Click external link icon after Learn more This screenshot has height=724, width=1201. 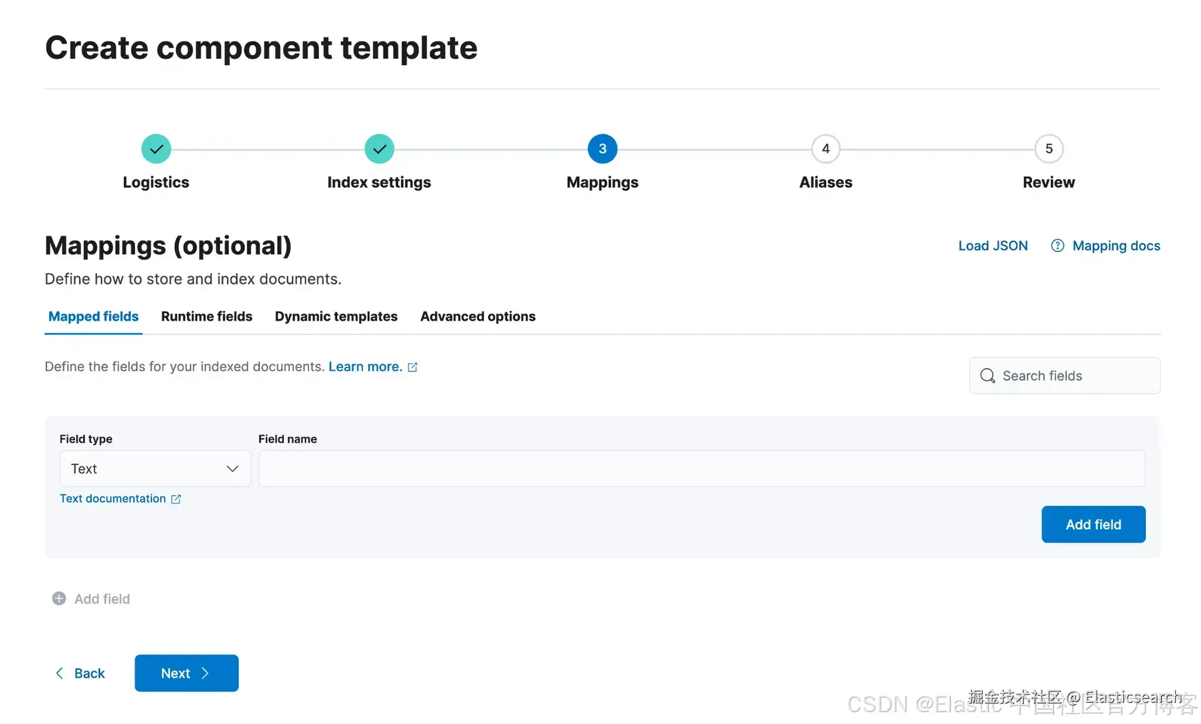(x=412, y=368)
